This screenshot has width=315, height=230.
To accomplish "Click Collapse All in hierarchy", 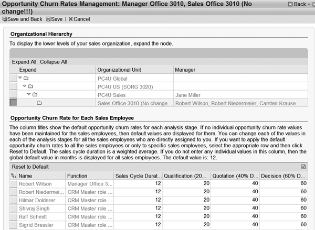I will click(x=54, y=62).
